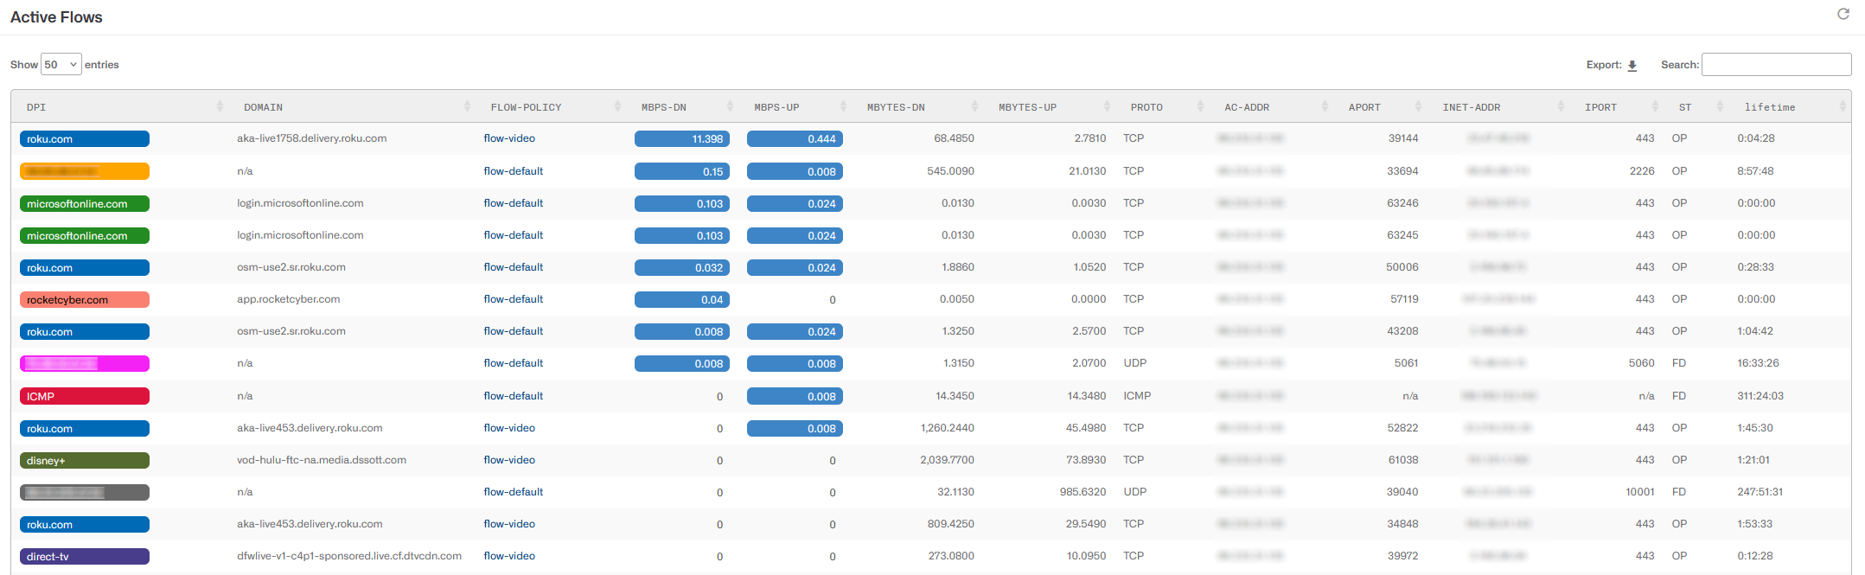Click the 11.398 MBPS-DN bar
Image resolution: width=1865 pixels, height=575 pixels.
tap(682, 138)
